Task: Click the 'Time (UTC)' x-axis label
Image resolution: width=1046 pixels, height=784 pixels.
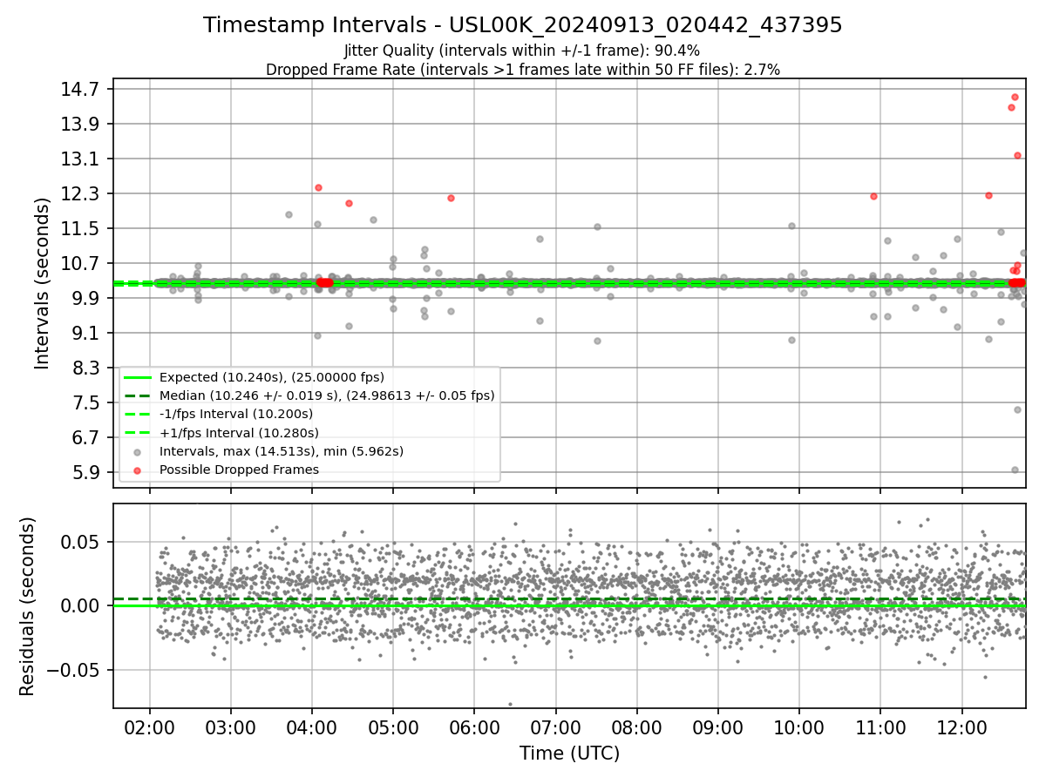Action: tap(569, 754)
